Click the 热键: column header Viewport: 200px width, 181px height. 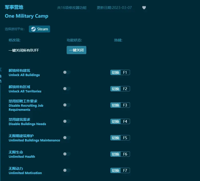(x=118, y=40)
